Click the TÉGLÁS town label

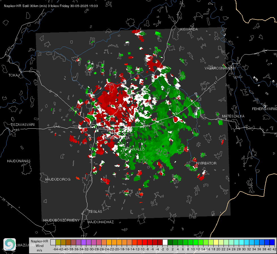(x=95, y=212)
